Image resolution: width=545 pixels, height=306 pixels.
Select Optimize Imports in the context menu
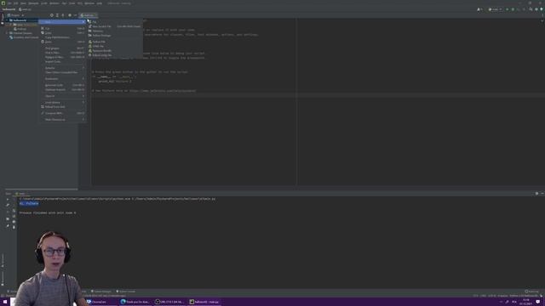[x=62, y=89]
